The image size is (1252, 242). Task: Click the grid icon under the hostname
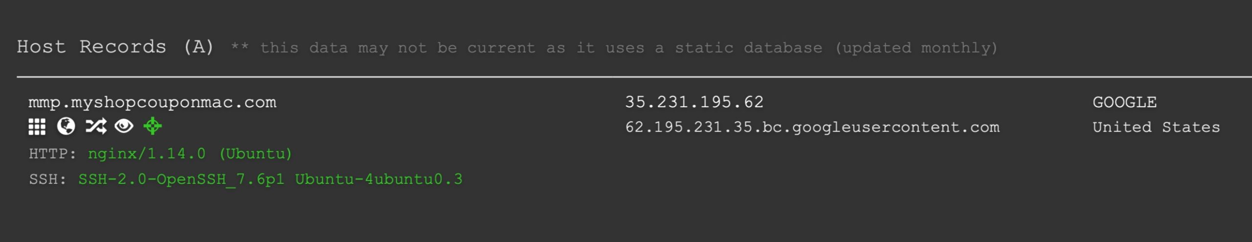(x=37, y=127)
